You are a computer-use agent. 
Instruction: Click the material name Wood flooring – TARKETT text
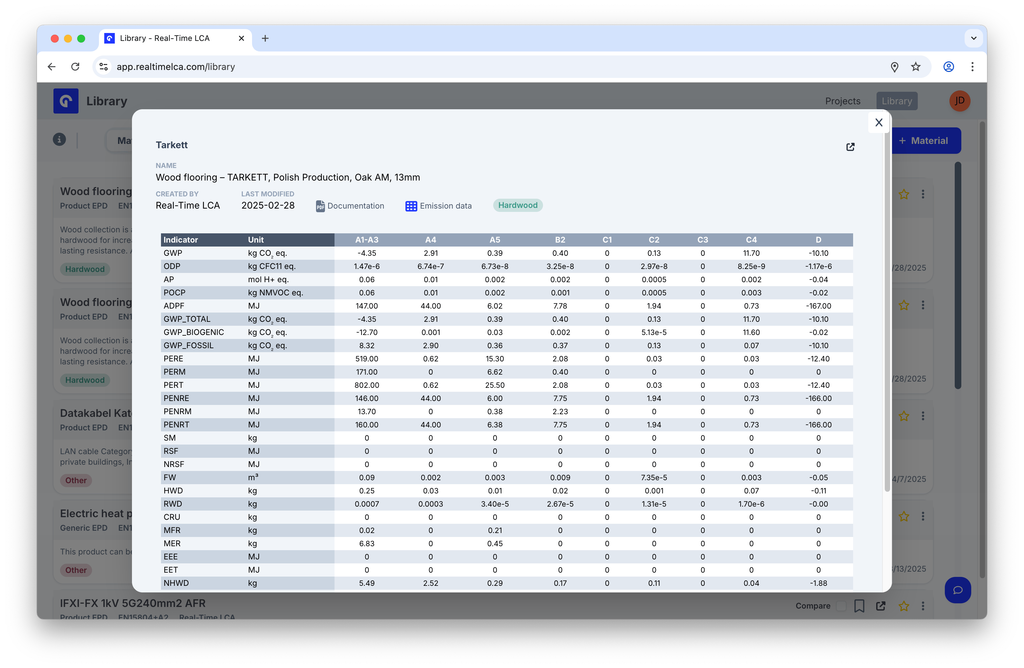[288, 177]
